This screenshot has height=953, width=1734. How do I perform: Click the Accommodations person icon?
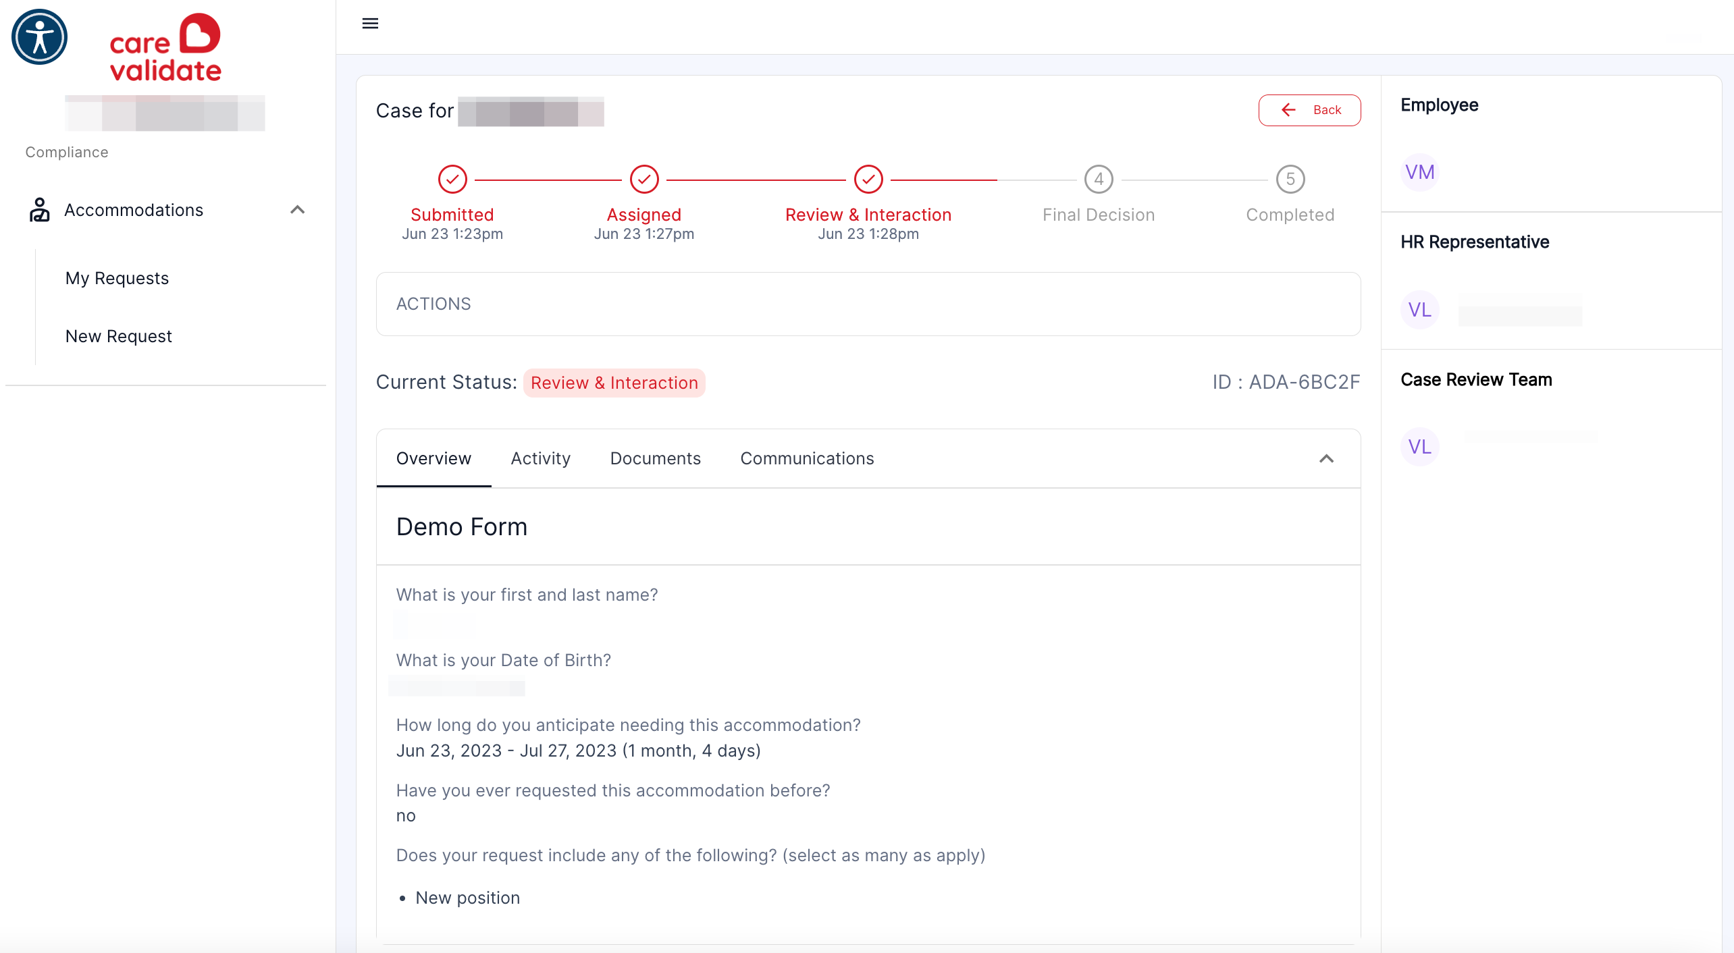(40, 210)
